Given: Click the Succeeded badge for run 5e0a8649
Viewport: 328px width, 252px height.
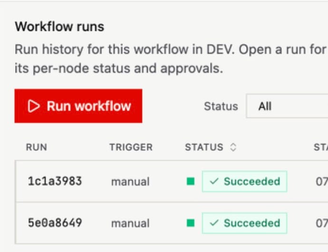Looking at the screenshot, I should [x=244, y=223].
